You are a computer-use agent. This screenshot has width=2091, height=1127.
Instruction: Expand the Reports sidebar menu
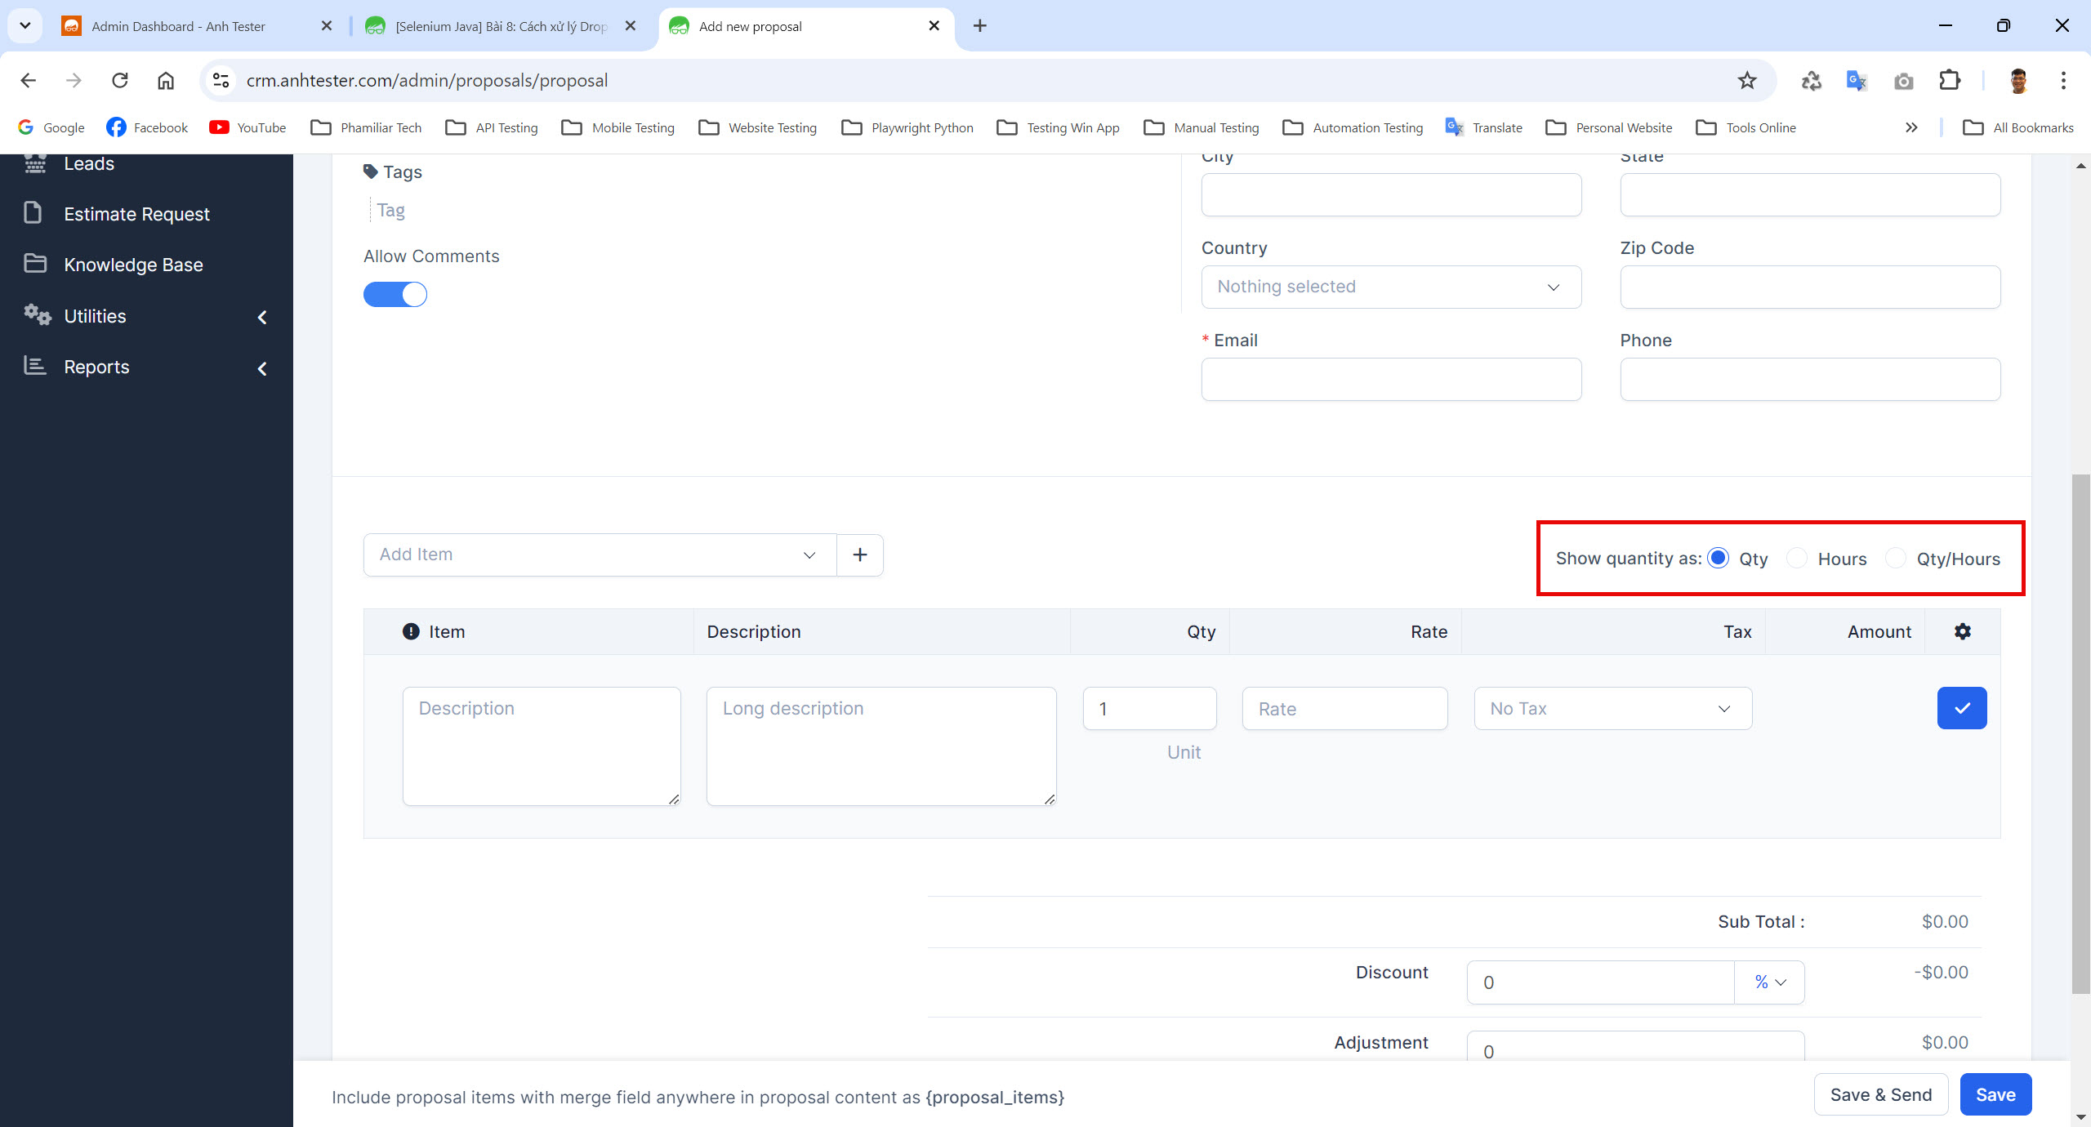147,367
